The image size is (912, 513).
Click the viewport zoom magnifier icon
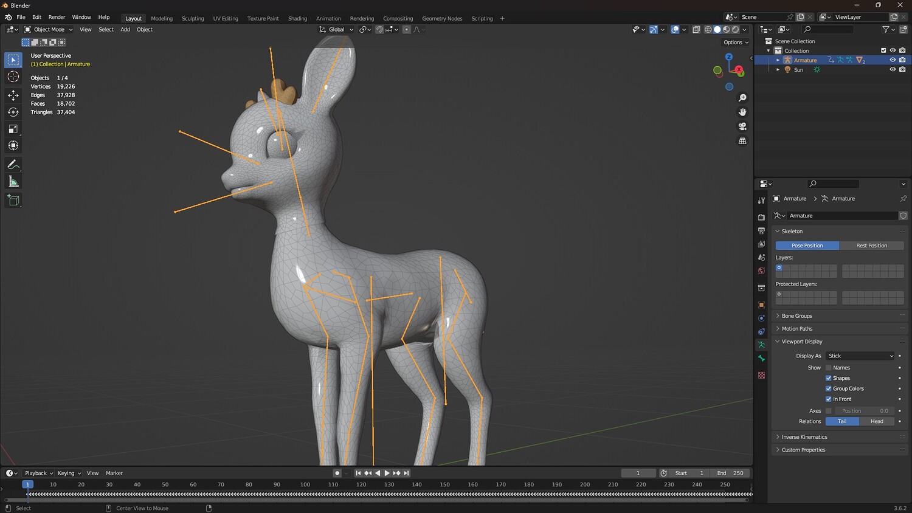pos(742,98)
